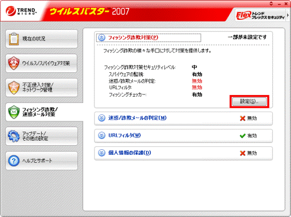
Task: Click the 有効 value for スパイウェアの監視
Action: click(197, 74)
